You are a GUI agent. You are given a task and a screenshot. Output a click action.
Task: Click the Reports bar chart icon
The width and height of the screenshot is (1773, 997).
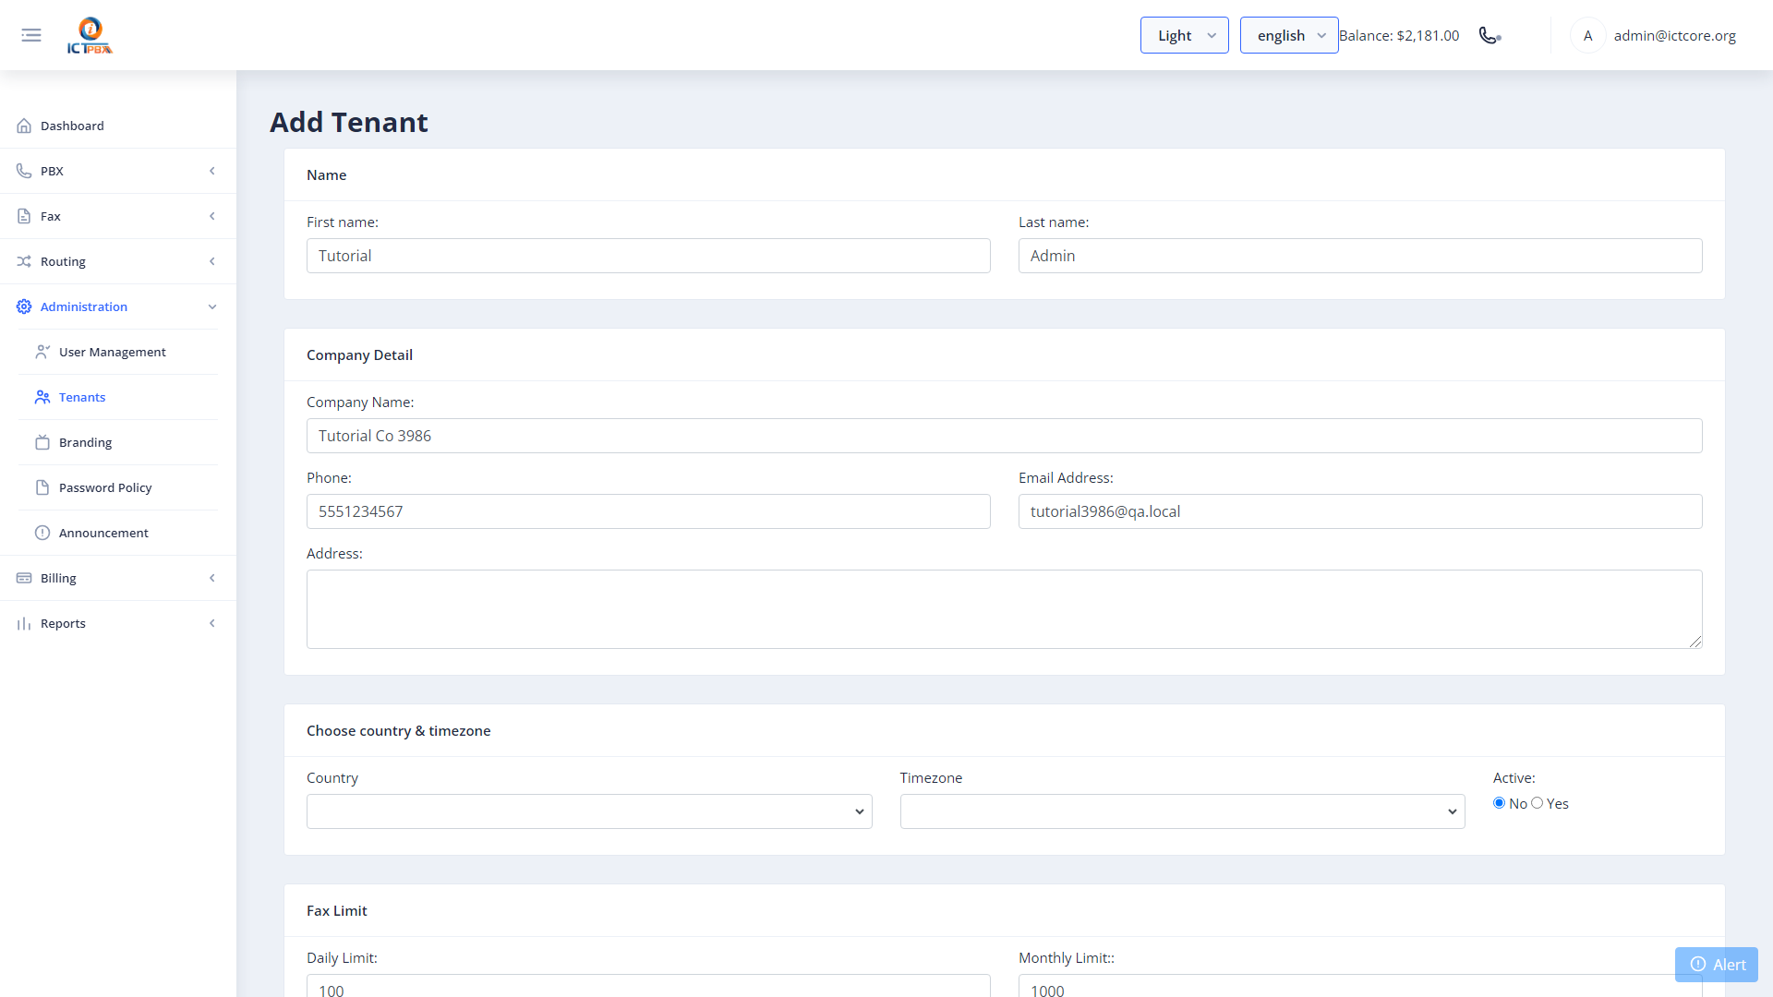(24, 623)
